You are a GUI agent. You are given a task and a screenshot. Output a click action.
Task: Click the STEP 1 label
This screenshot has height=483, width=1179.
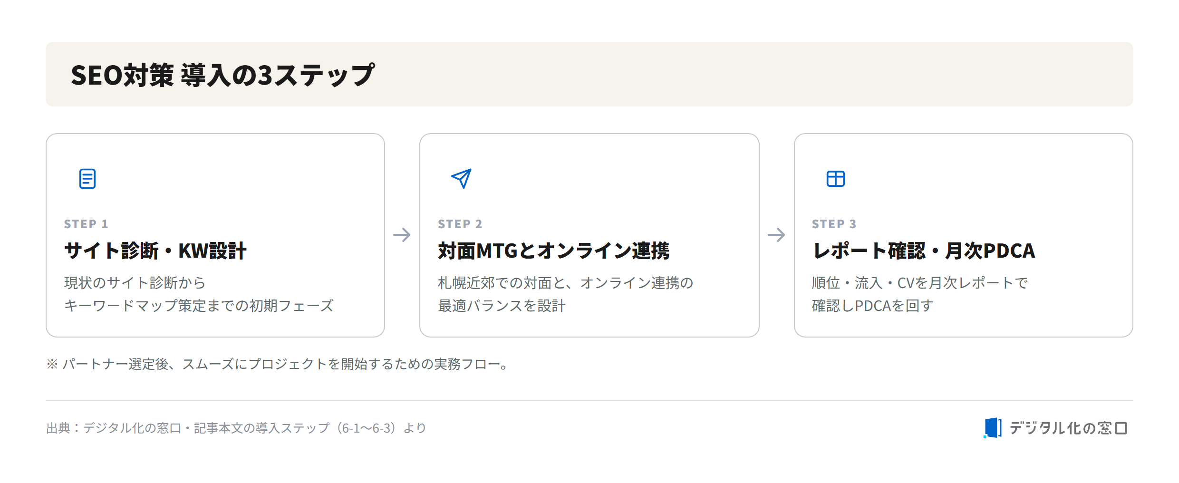click(86, 224)
